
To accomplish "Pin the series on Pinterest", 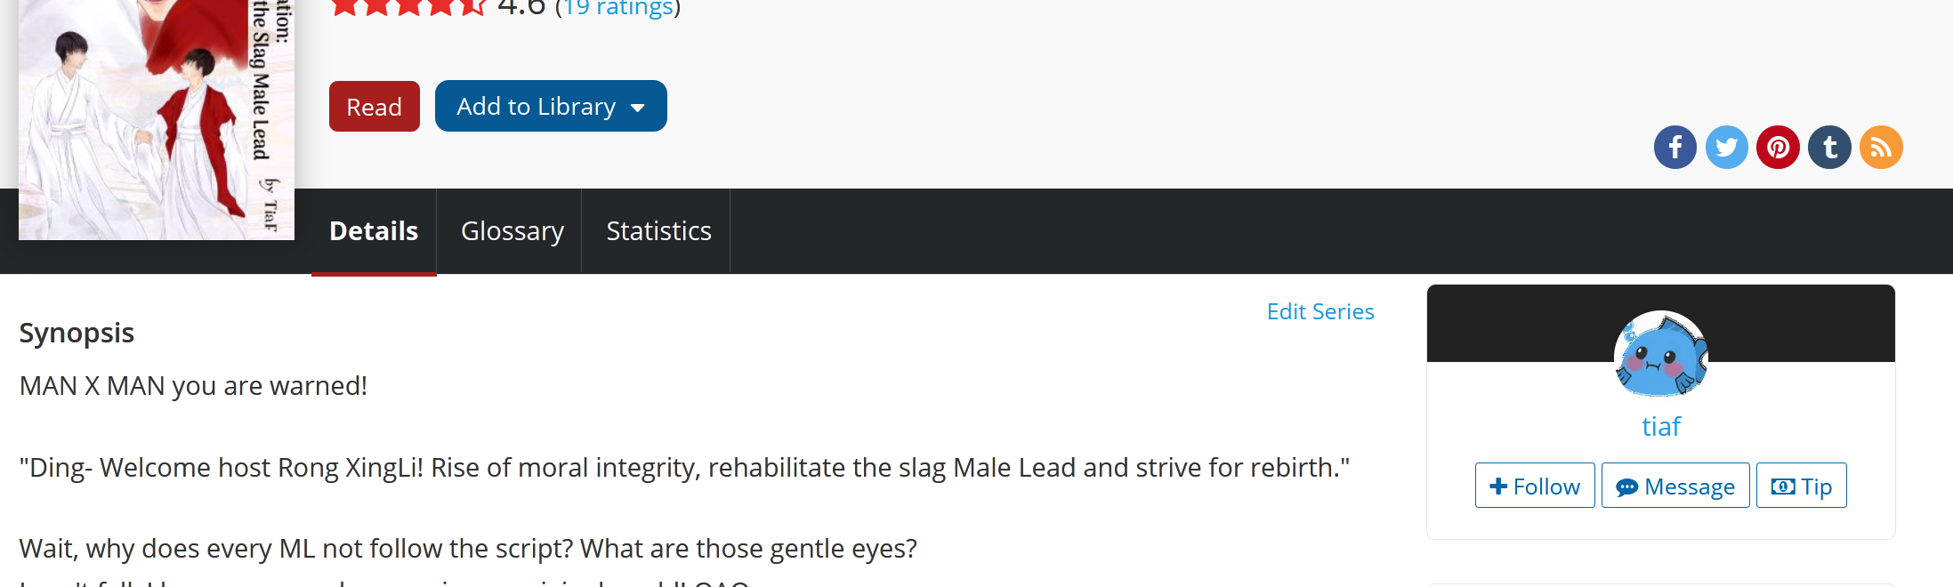I will coord(1778,147).
